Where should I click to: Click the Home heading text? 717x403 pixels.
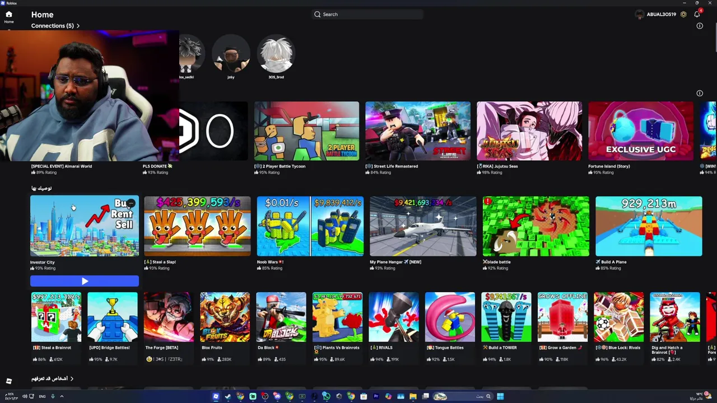tap(43, 15)
